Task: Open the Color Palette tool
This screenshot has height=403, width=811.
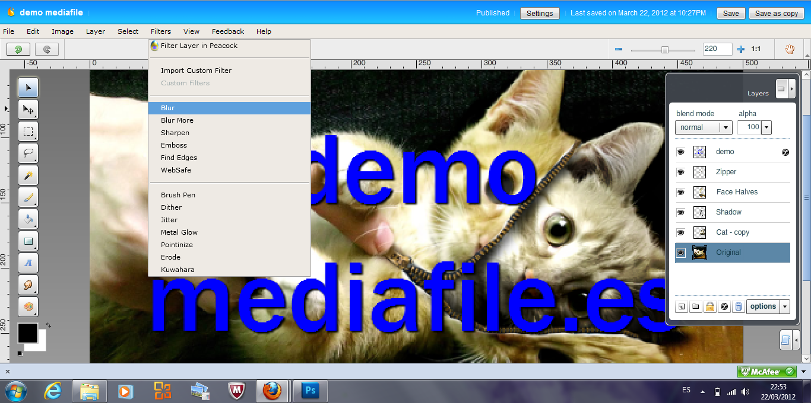Action: coord(28,306)
